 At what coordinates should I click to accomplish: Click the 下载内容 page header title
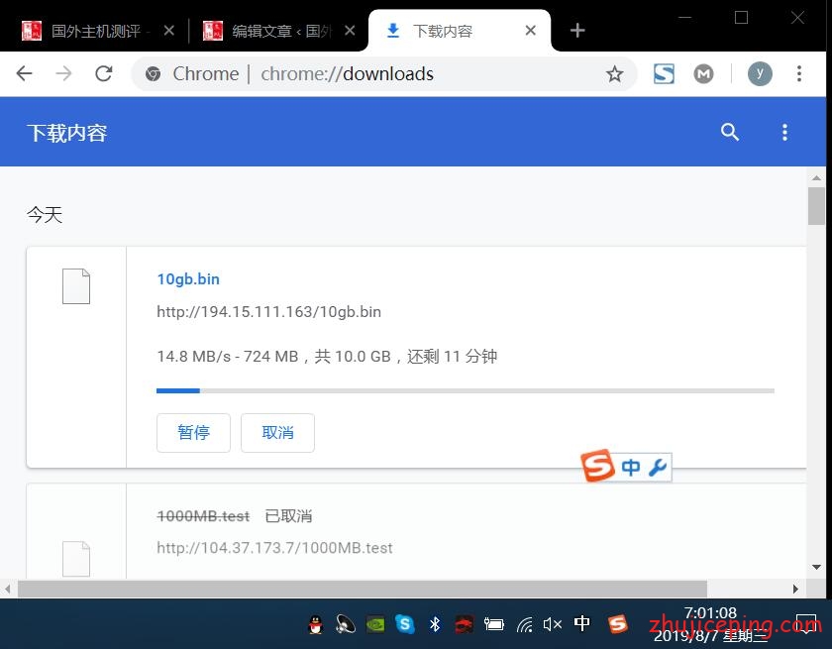(x=67, y=133)
